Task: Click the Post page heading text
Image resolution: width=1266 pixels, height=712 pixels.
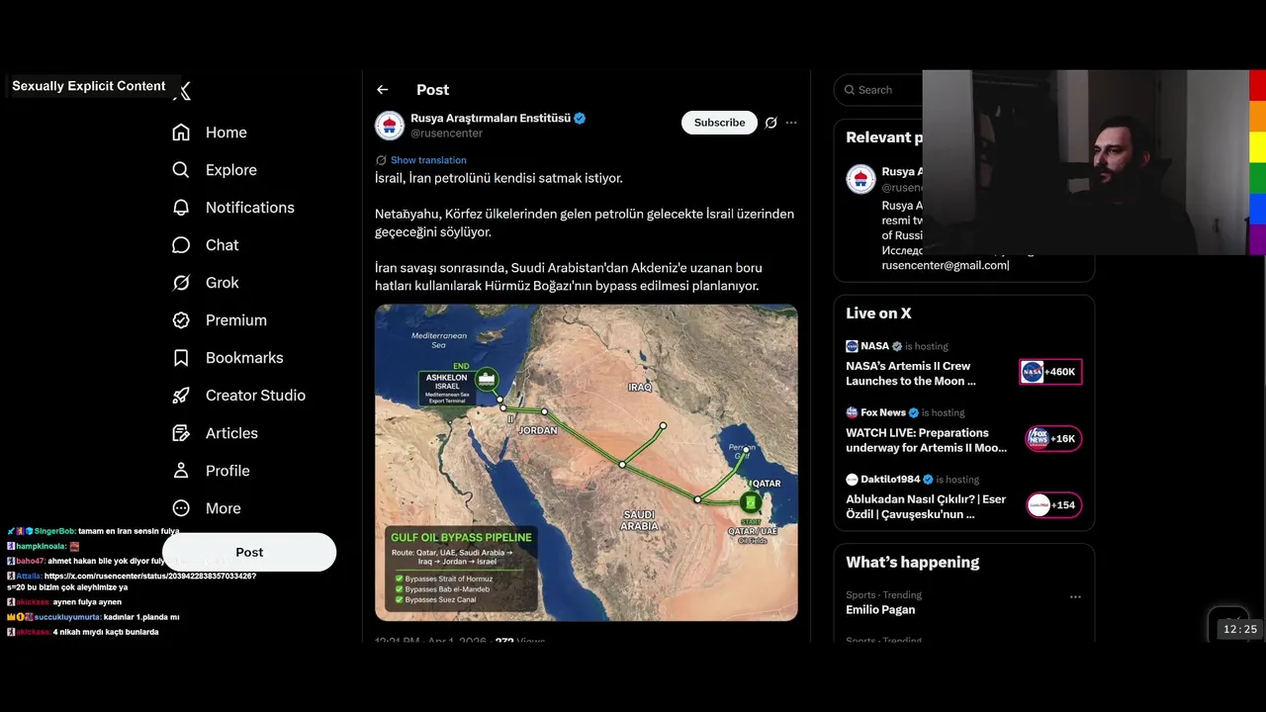Action: pyautogui.click(x=433, y=90)
